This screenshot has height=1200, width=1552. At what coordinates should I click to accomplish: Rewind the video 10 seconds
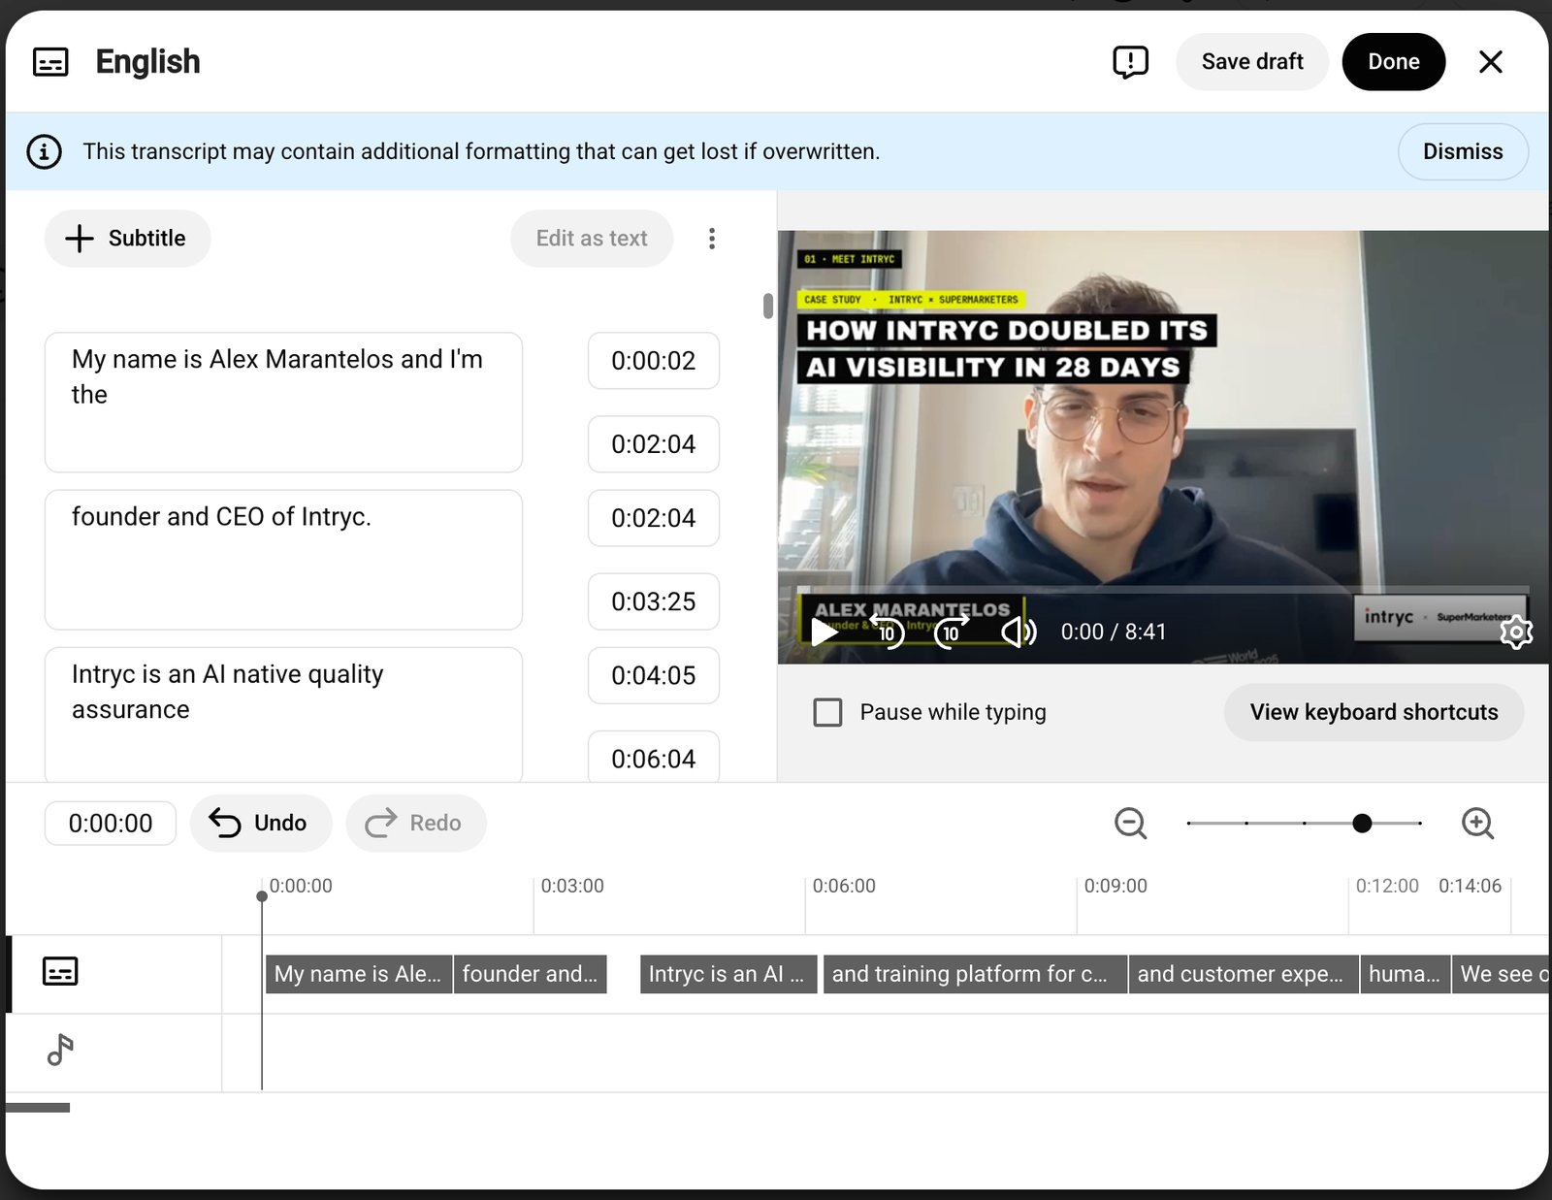tap(887, 632)
